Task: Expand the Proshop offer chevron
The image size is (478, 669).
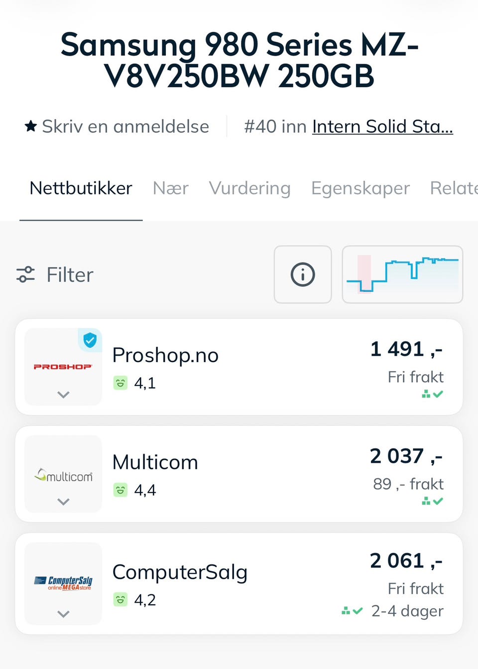Action: [63, 395]
